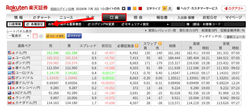Select the blue site color swatch

pos(129,8)
